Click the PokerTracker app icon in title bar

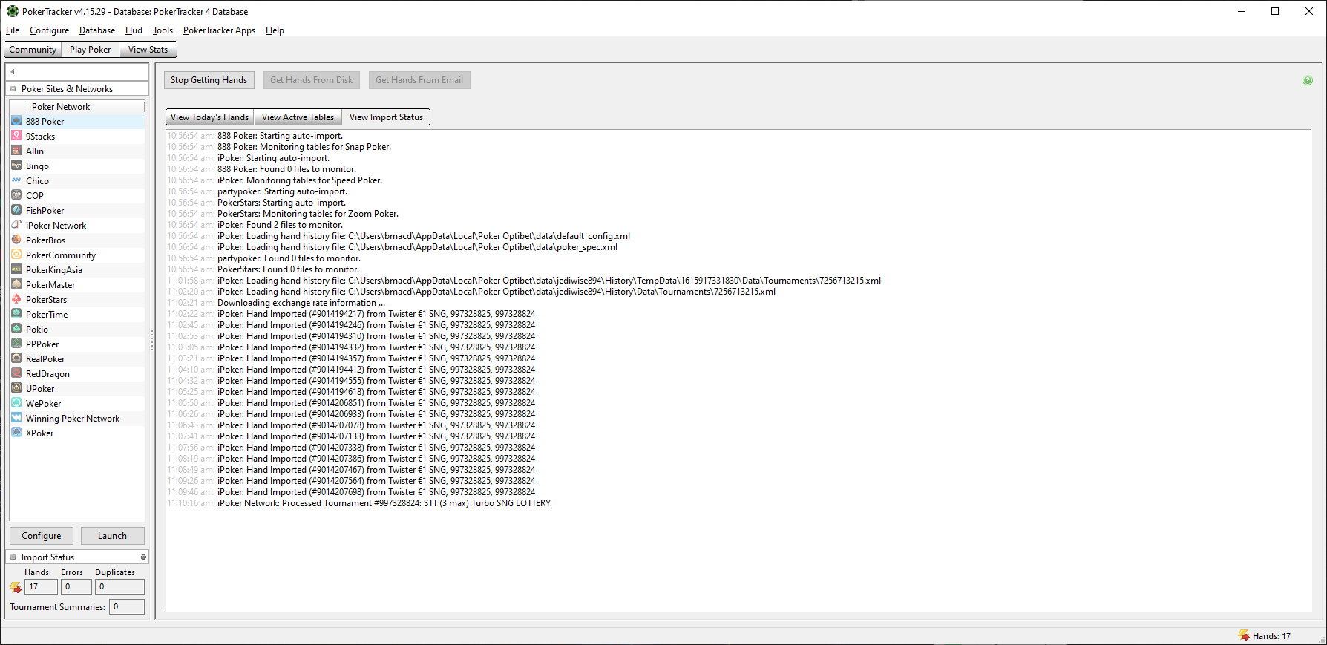13,11
